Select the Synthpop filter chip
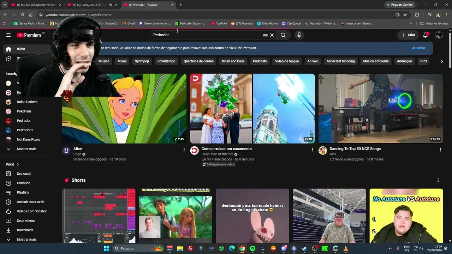 point(142,61)
